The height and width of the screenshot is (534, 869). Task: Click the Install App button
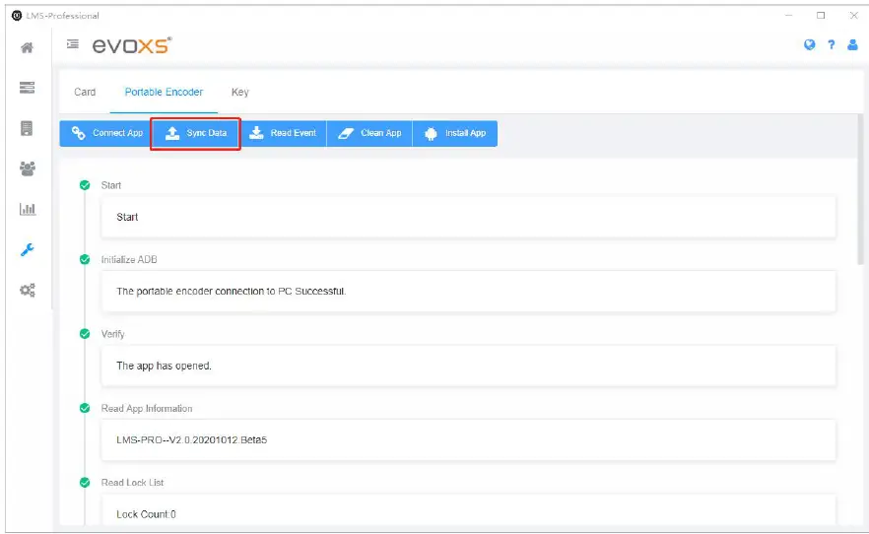tap(455, 134)
